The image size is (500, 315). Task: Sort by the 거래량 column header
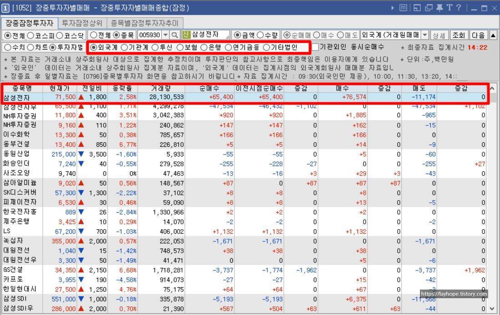[x=161, y=88]
